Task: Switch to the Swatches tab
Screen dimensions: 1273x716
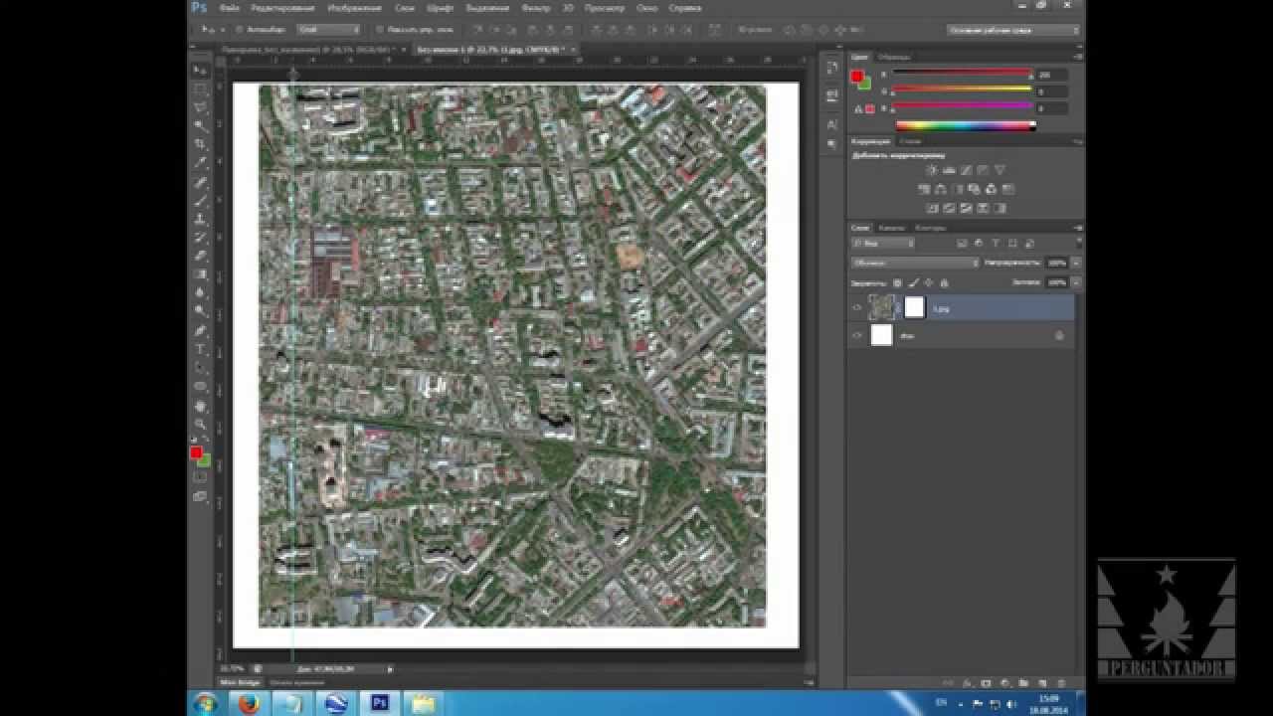Action: 893,57
